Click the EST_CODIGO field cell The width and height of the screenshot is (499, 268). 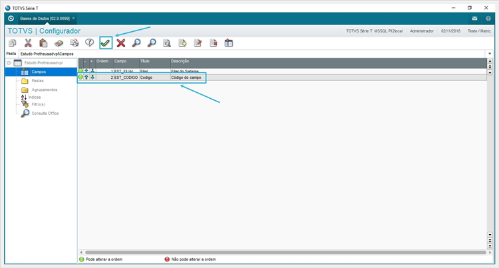click(x=126, y=78)
